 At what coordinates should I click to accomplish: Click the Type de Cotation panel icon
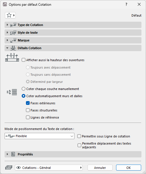13,25
